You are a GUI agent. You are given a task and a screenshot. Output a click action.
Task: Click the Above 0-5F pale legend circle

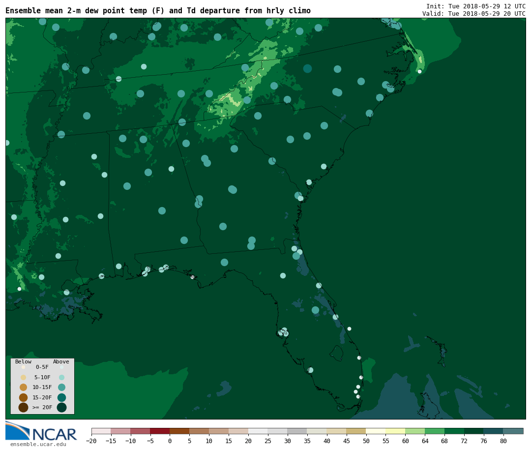61,367
